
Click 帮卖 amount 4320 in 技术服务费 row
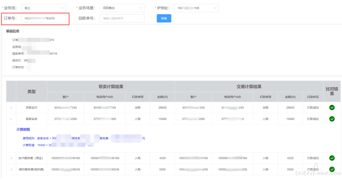(x=162, y=158)
